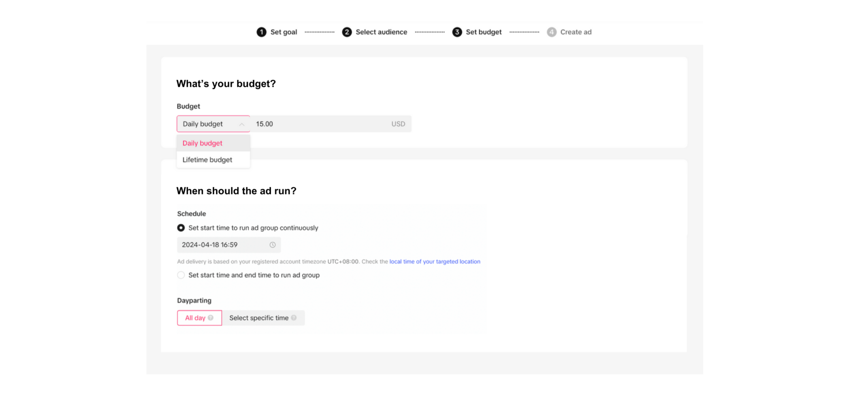The image size is (851, 407).
Task: Click the Budget field label
Action: pos(188,106)
